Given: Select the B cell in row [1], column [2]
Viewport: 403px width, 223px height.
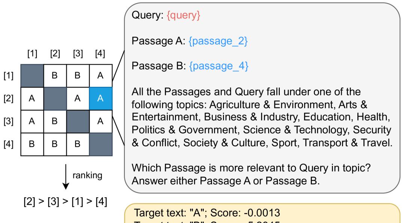Looking at the screenshot, I should [55, 76].
